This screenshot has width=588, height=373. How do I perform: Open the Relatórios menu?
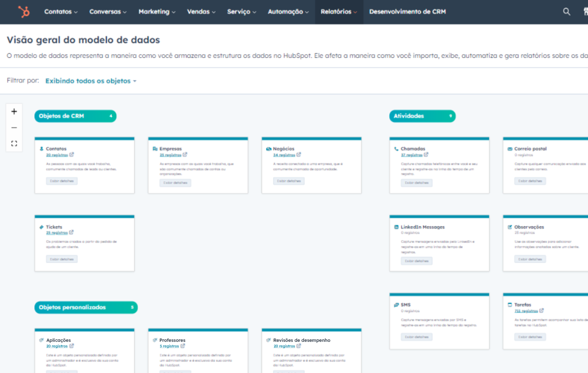coord(339,12)
